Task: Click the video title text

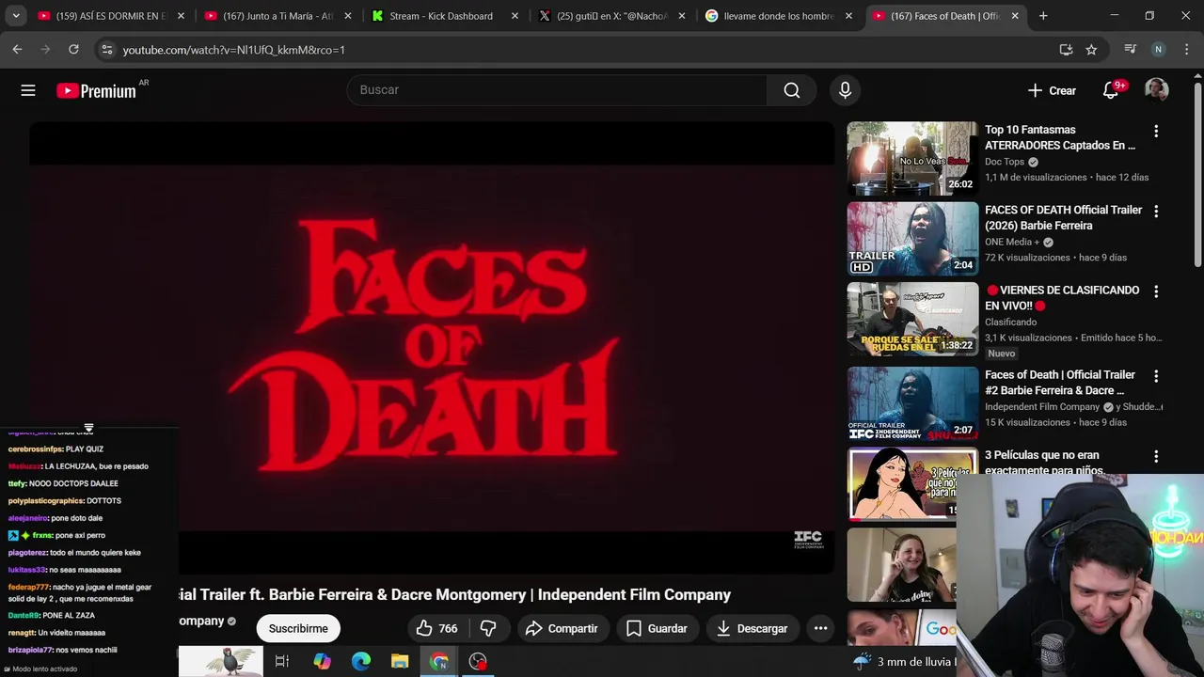Action: coord(454,594)
